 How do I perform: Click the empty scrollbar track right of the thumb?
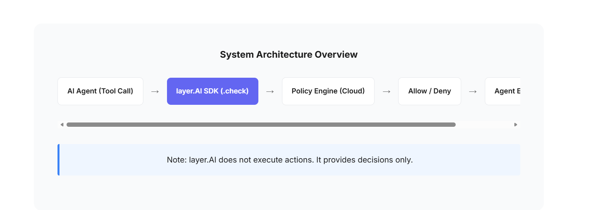click(484, 125)
